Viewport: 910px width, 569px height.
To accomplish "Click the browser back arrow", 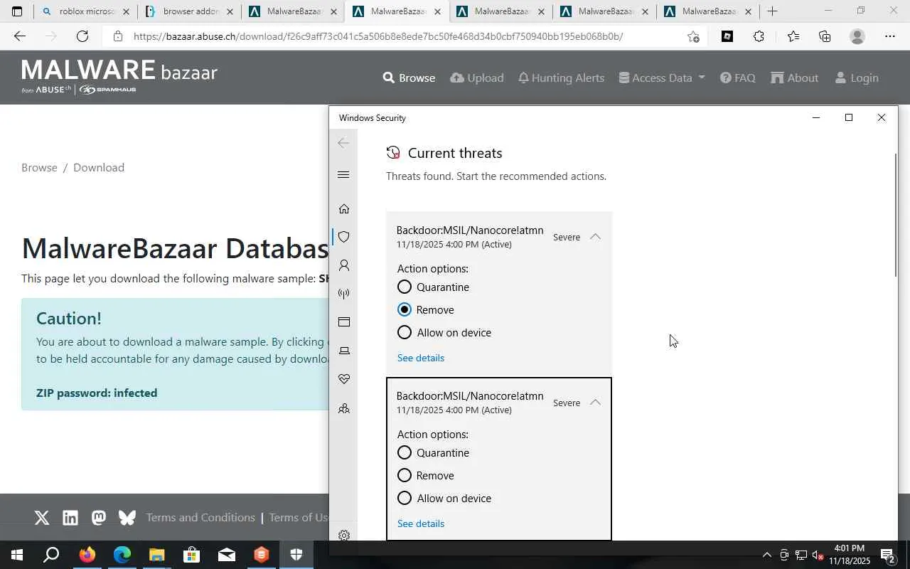I will click(19, 36).
